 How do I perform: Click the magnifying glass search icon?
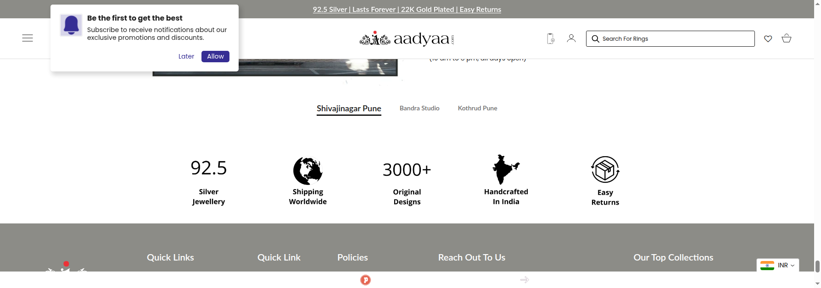point(595,39)
